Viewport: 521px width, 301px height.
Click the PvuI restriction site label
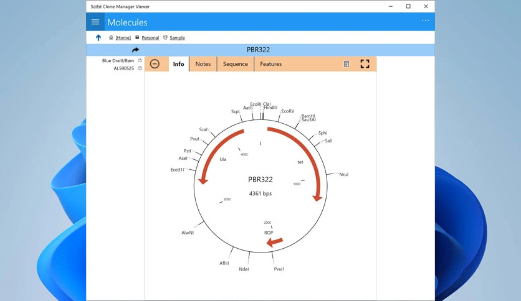(194, 139)
